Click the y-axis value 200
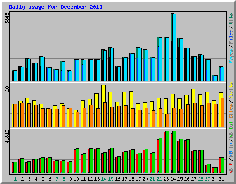This screenshot has height=184, width=236. pyautogui.click(x=7, y=88)
